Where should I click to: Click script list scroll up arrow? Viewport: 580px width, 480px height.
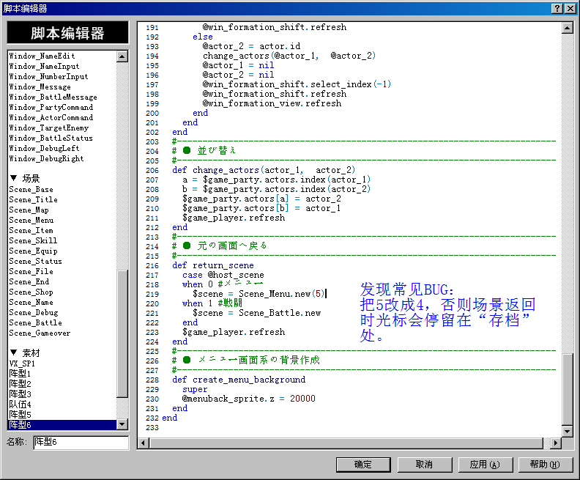coord(122,56)
